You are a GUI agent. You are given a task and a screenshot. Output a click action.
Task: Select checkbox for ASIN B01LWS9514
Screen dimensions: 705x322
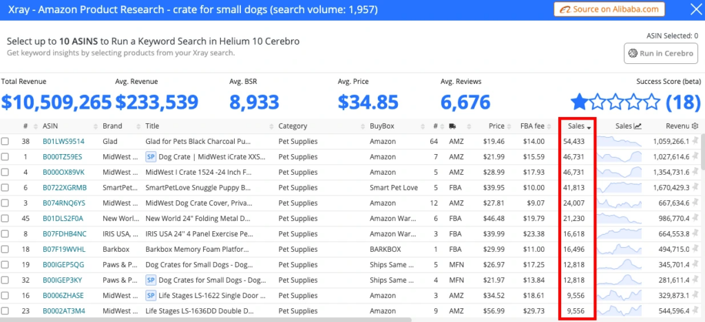point(6,142)
